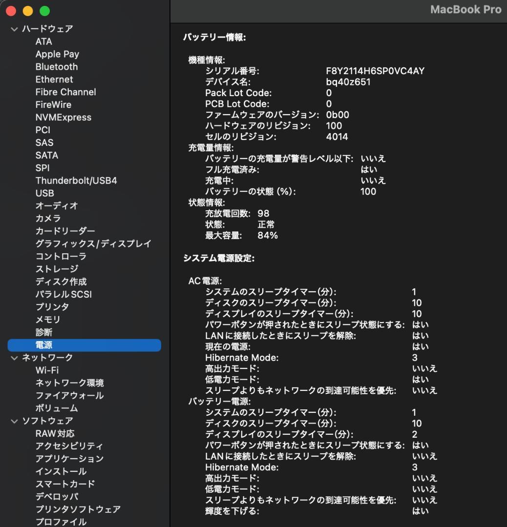Image resolution: width=507 pixels, height=527 pixels.
Task: Select Ethernet under ハードウェア
Action: 54,79
